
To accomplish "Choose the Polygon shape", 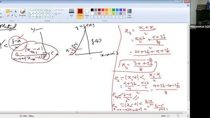I will (46, 10).
